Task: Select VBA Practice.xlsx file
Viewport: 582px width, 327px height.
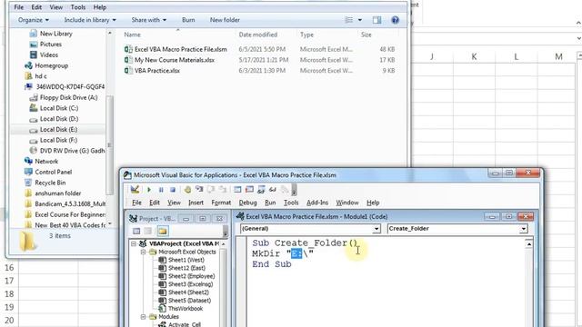Action: pos(157,71)
